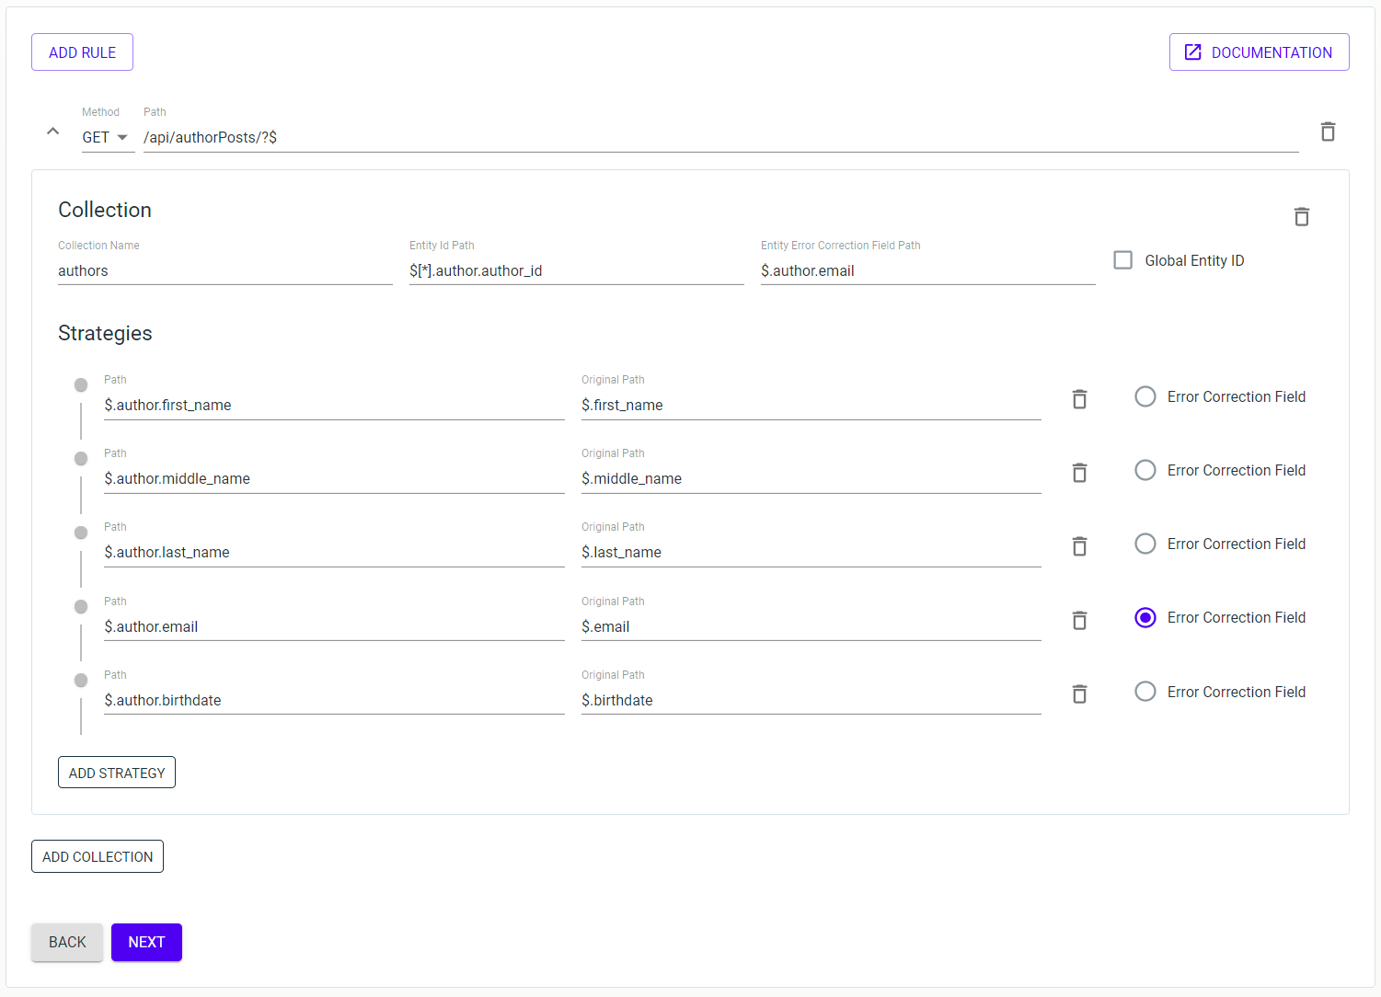Delete the authors collection with trash icon
Screen dimensions: 1381x997
click(1301, 217)
